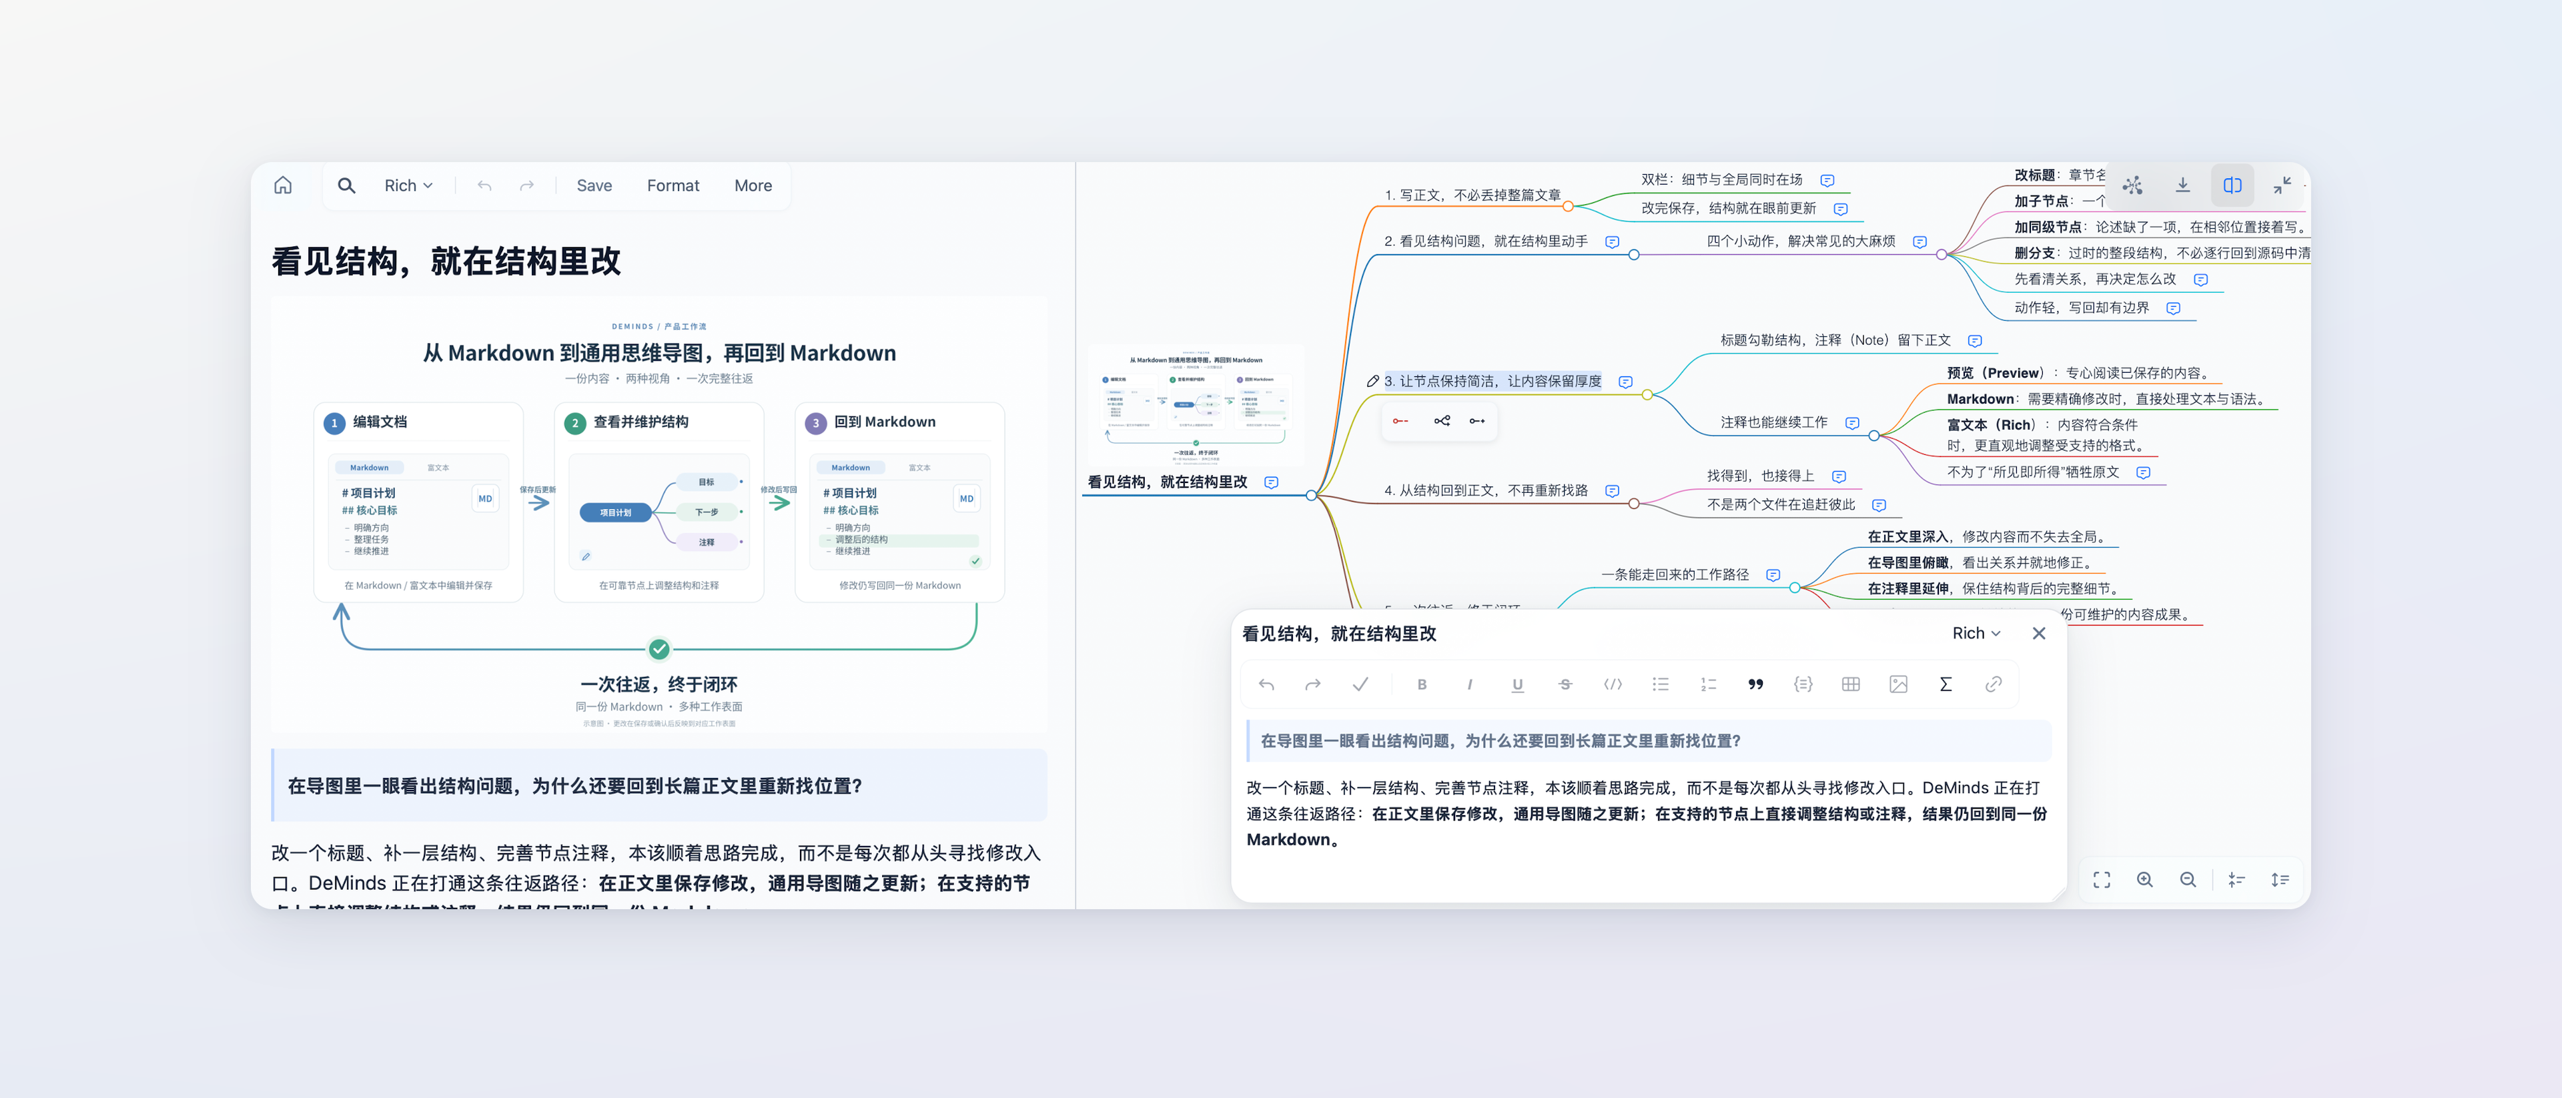Toggle bold in the note popup

[x=1422, y=684]
